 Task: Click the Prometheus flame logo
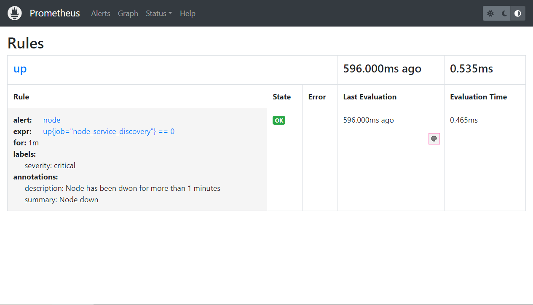coord(14,13)
